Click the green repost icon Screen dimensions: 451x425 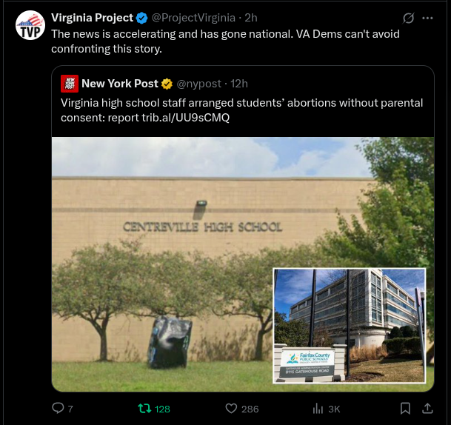click(x=144, y=408)
